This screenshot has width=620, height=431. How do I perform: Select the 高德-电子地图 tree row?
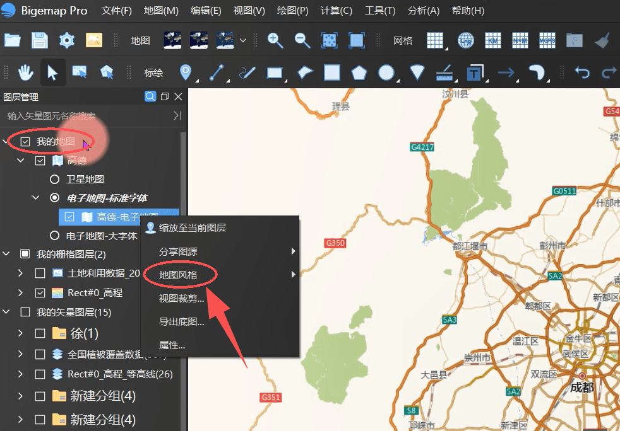coord(119,217)
